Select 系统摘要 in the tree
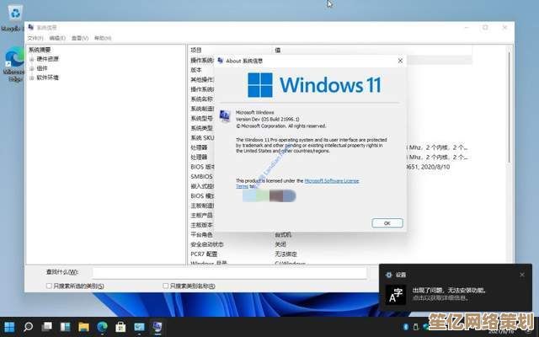 pyautogui.click(x=40, y=50)
